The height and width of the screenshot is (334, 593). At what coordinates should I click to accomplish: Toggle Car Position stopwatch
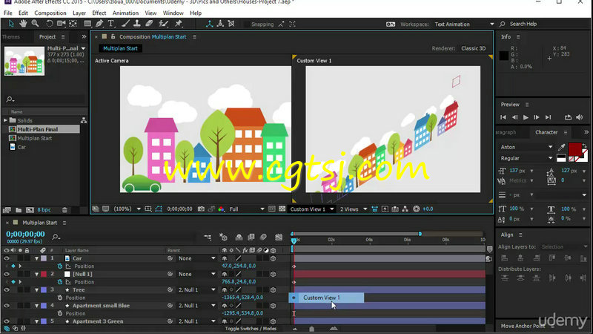60,266
